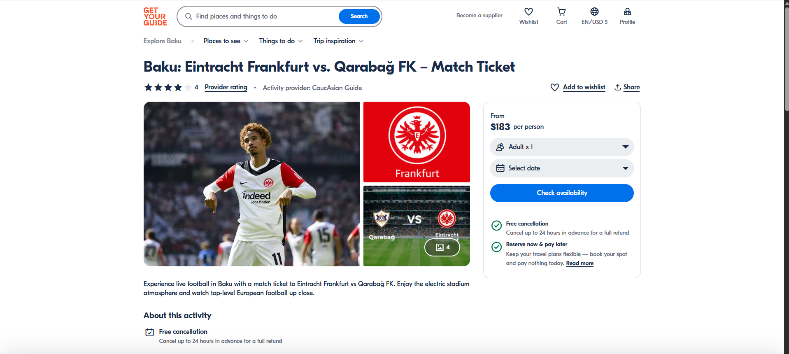Image resolution: width=789 pixels, height=354 pixels.
Task: Open the Profile icon
Action: [627, 12]
